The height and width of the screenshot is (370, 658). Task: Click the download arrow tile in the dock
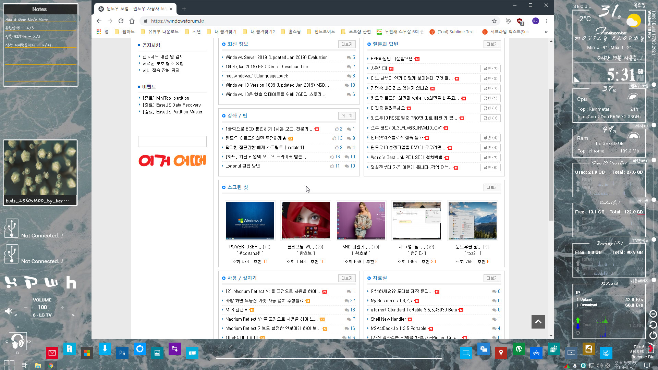[105, 349]
